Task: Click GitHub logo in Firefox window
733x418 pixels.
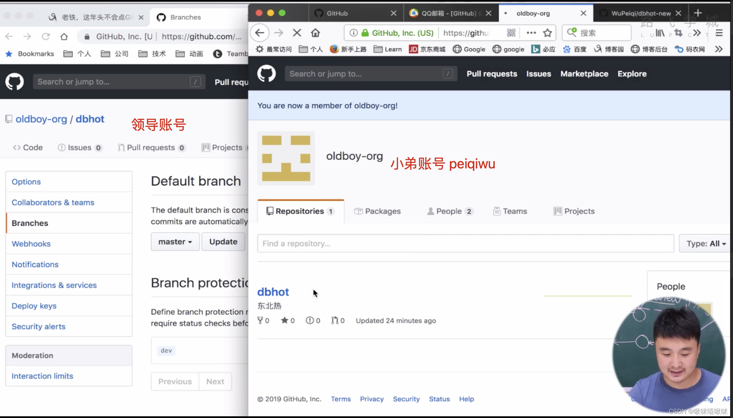Action: tap(266, 73)
